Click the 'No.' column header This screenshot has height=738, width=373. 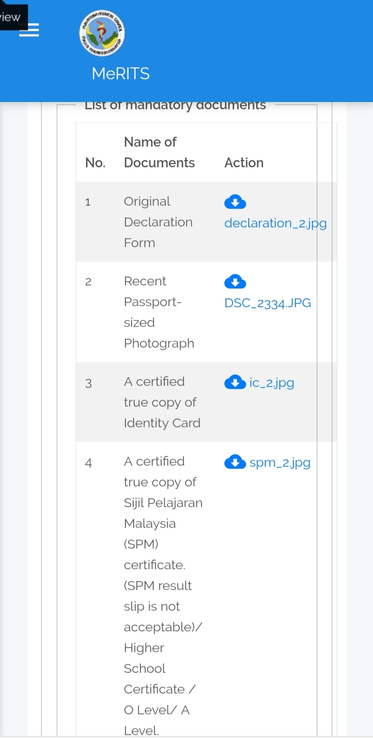point(95,163)
